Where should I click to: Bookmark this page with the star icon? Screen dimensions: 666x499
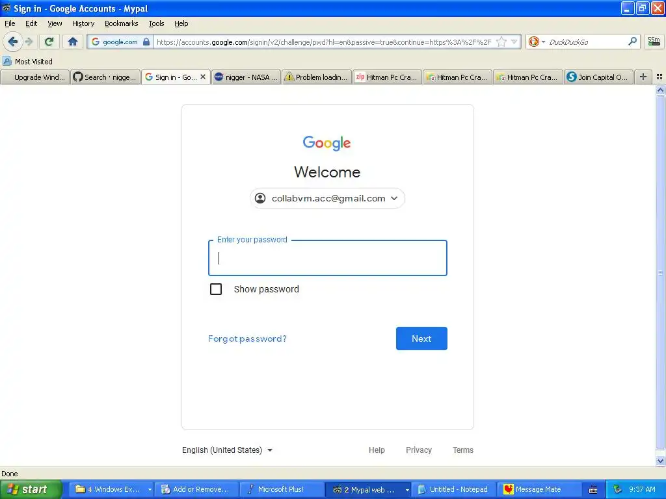pos(501,42)
